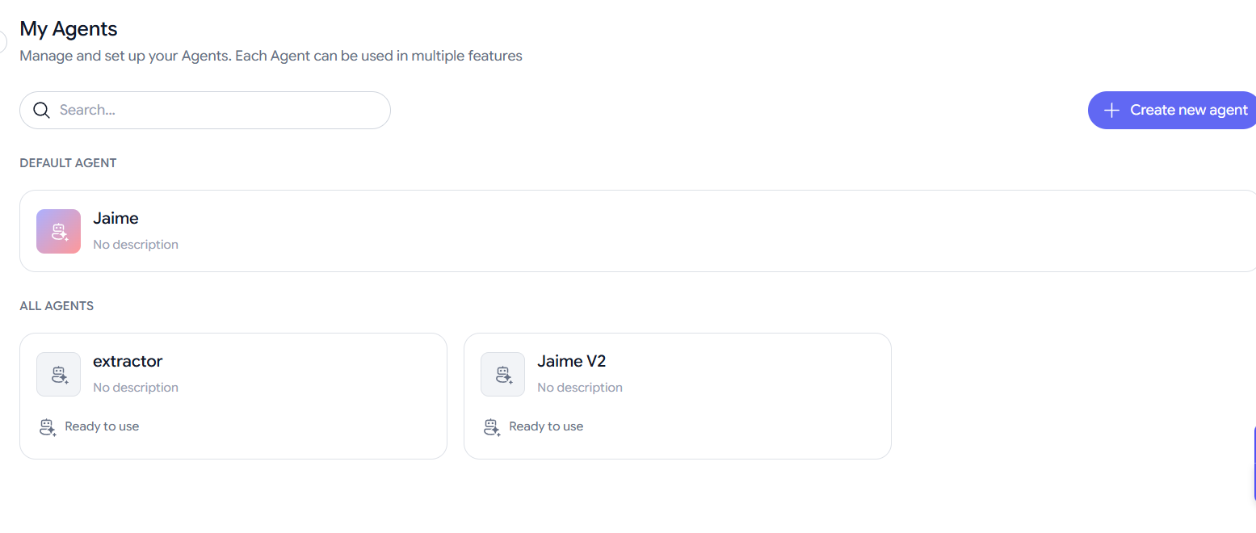This screenshot has height=533, width=1256.
Task: Click the magnifier icon in the search bar
Action: (41, 110)
